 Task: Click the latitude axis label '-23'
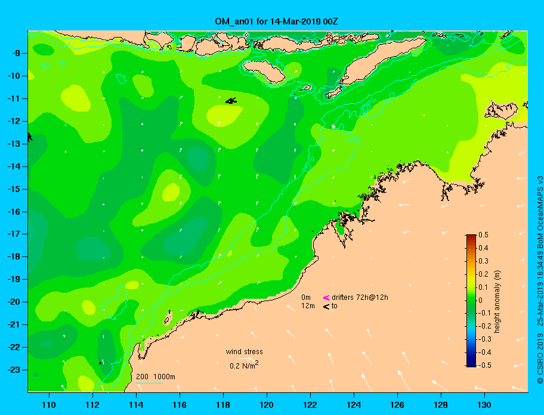[14, 370]
